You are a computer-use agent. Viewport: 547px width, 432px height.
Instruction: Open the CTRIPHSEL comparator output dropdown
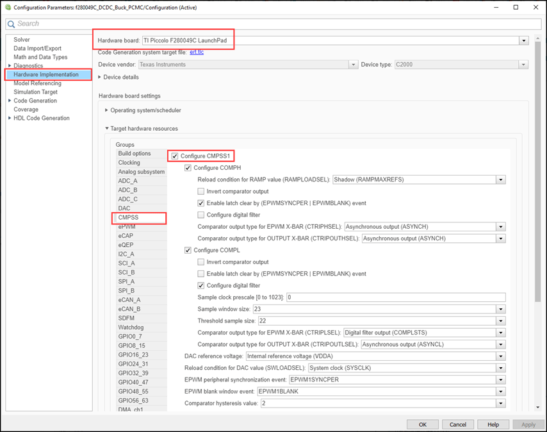pos(501,227)
